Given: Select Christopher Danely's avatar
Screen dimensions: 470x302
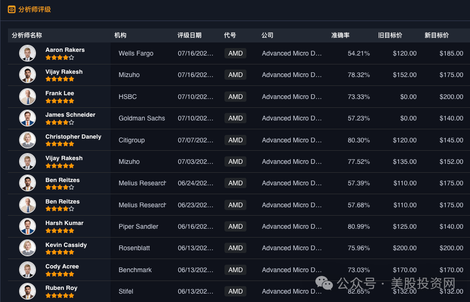Looking at the screenshot, I should click(x=28, y=140).
